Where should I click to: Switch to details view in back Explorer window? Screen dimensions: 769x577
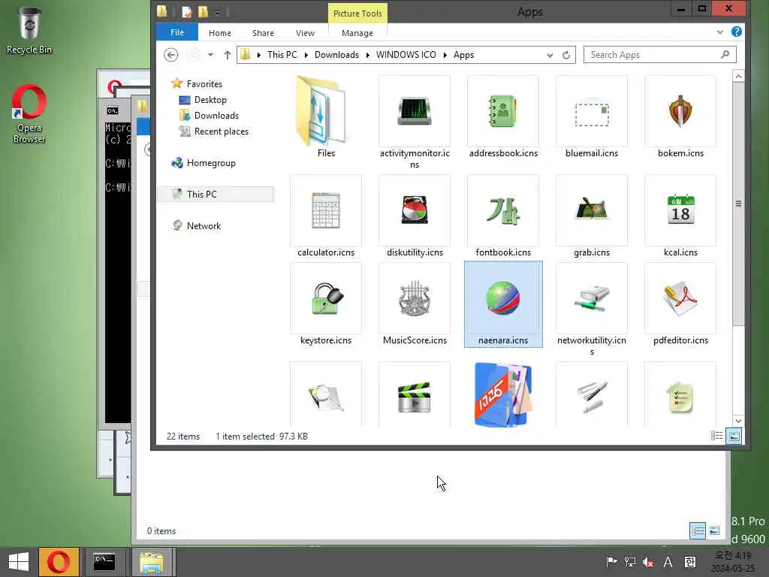(x=698, y=530)
